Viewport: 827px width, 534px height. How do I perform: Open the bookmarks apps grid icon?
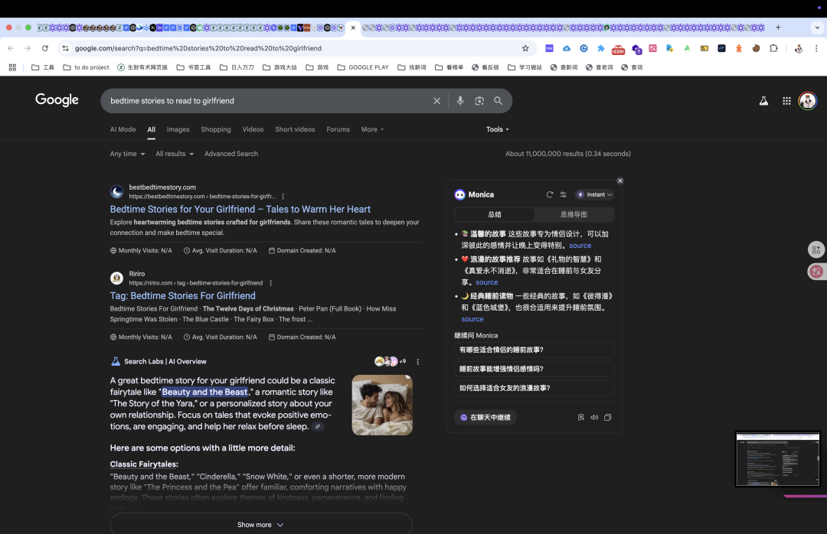click(x=12, y=67)
